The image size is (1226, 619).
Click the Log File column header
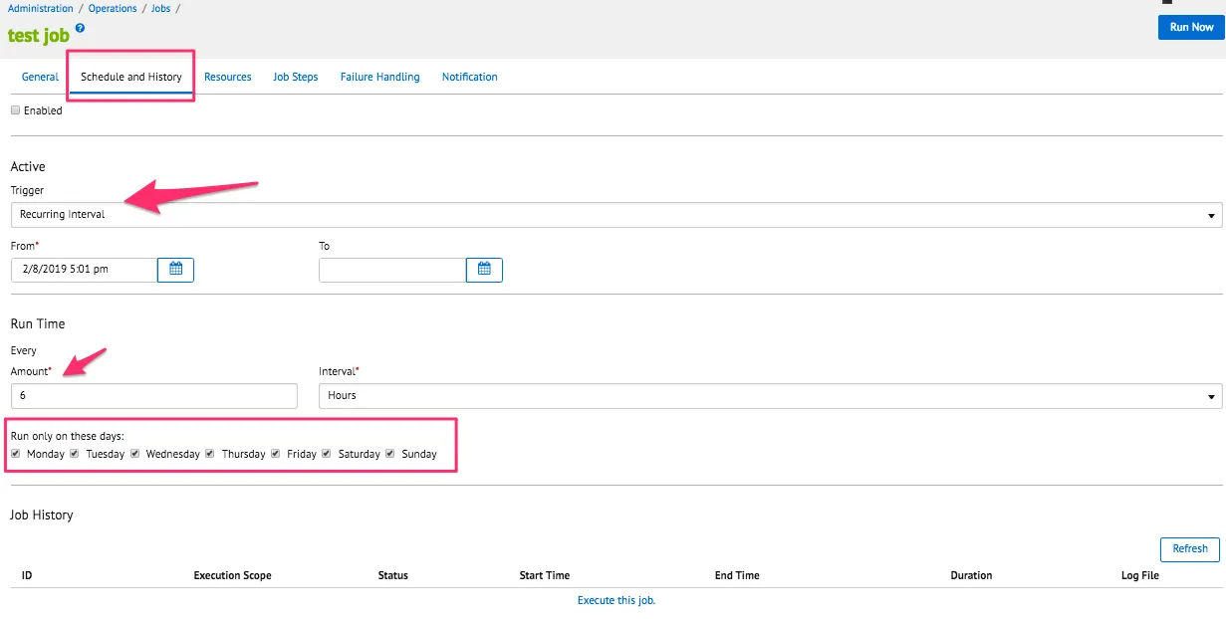tap(1140, 575)
